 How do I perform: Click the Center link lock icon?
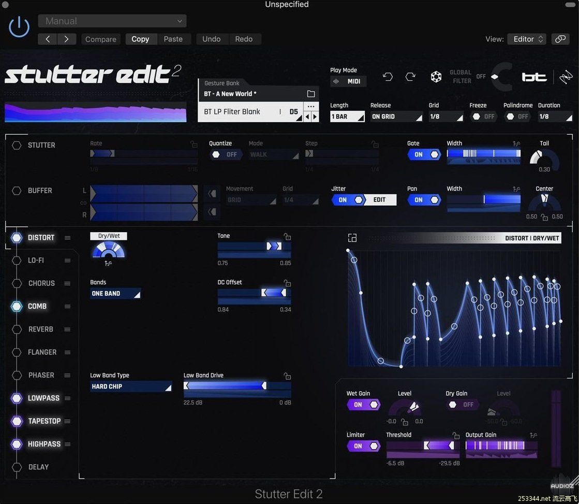point(544,217)
